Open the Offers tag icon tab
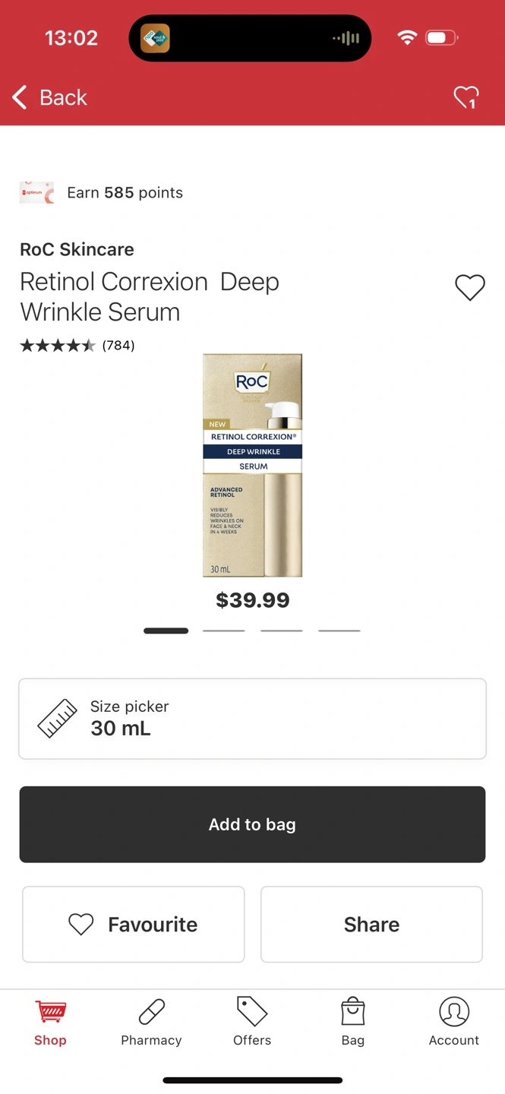This screenshot has height=1094, width=505. coord(252,1023)
